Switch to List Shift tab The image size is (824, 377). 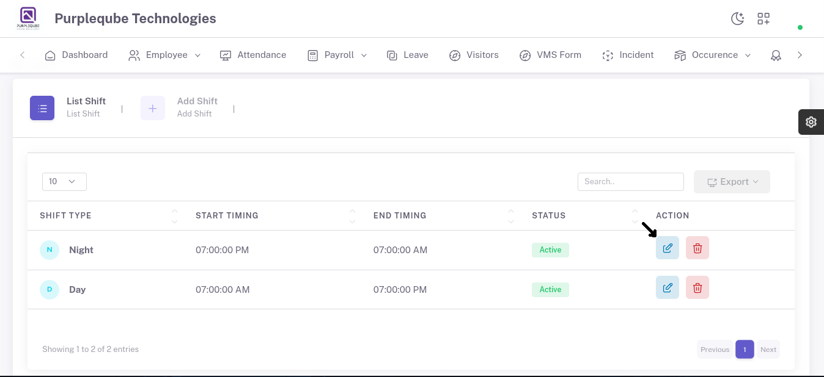pyautogui.click(x=86, y=107)
